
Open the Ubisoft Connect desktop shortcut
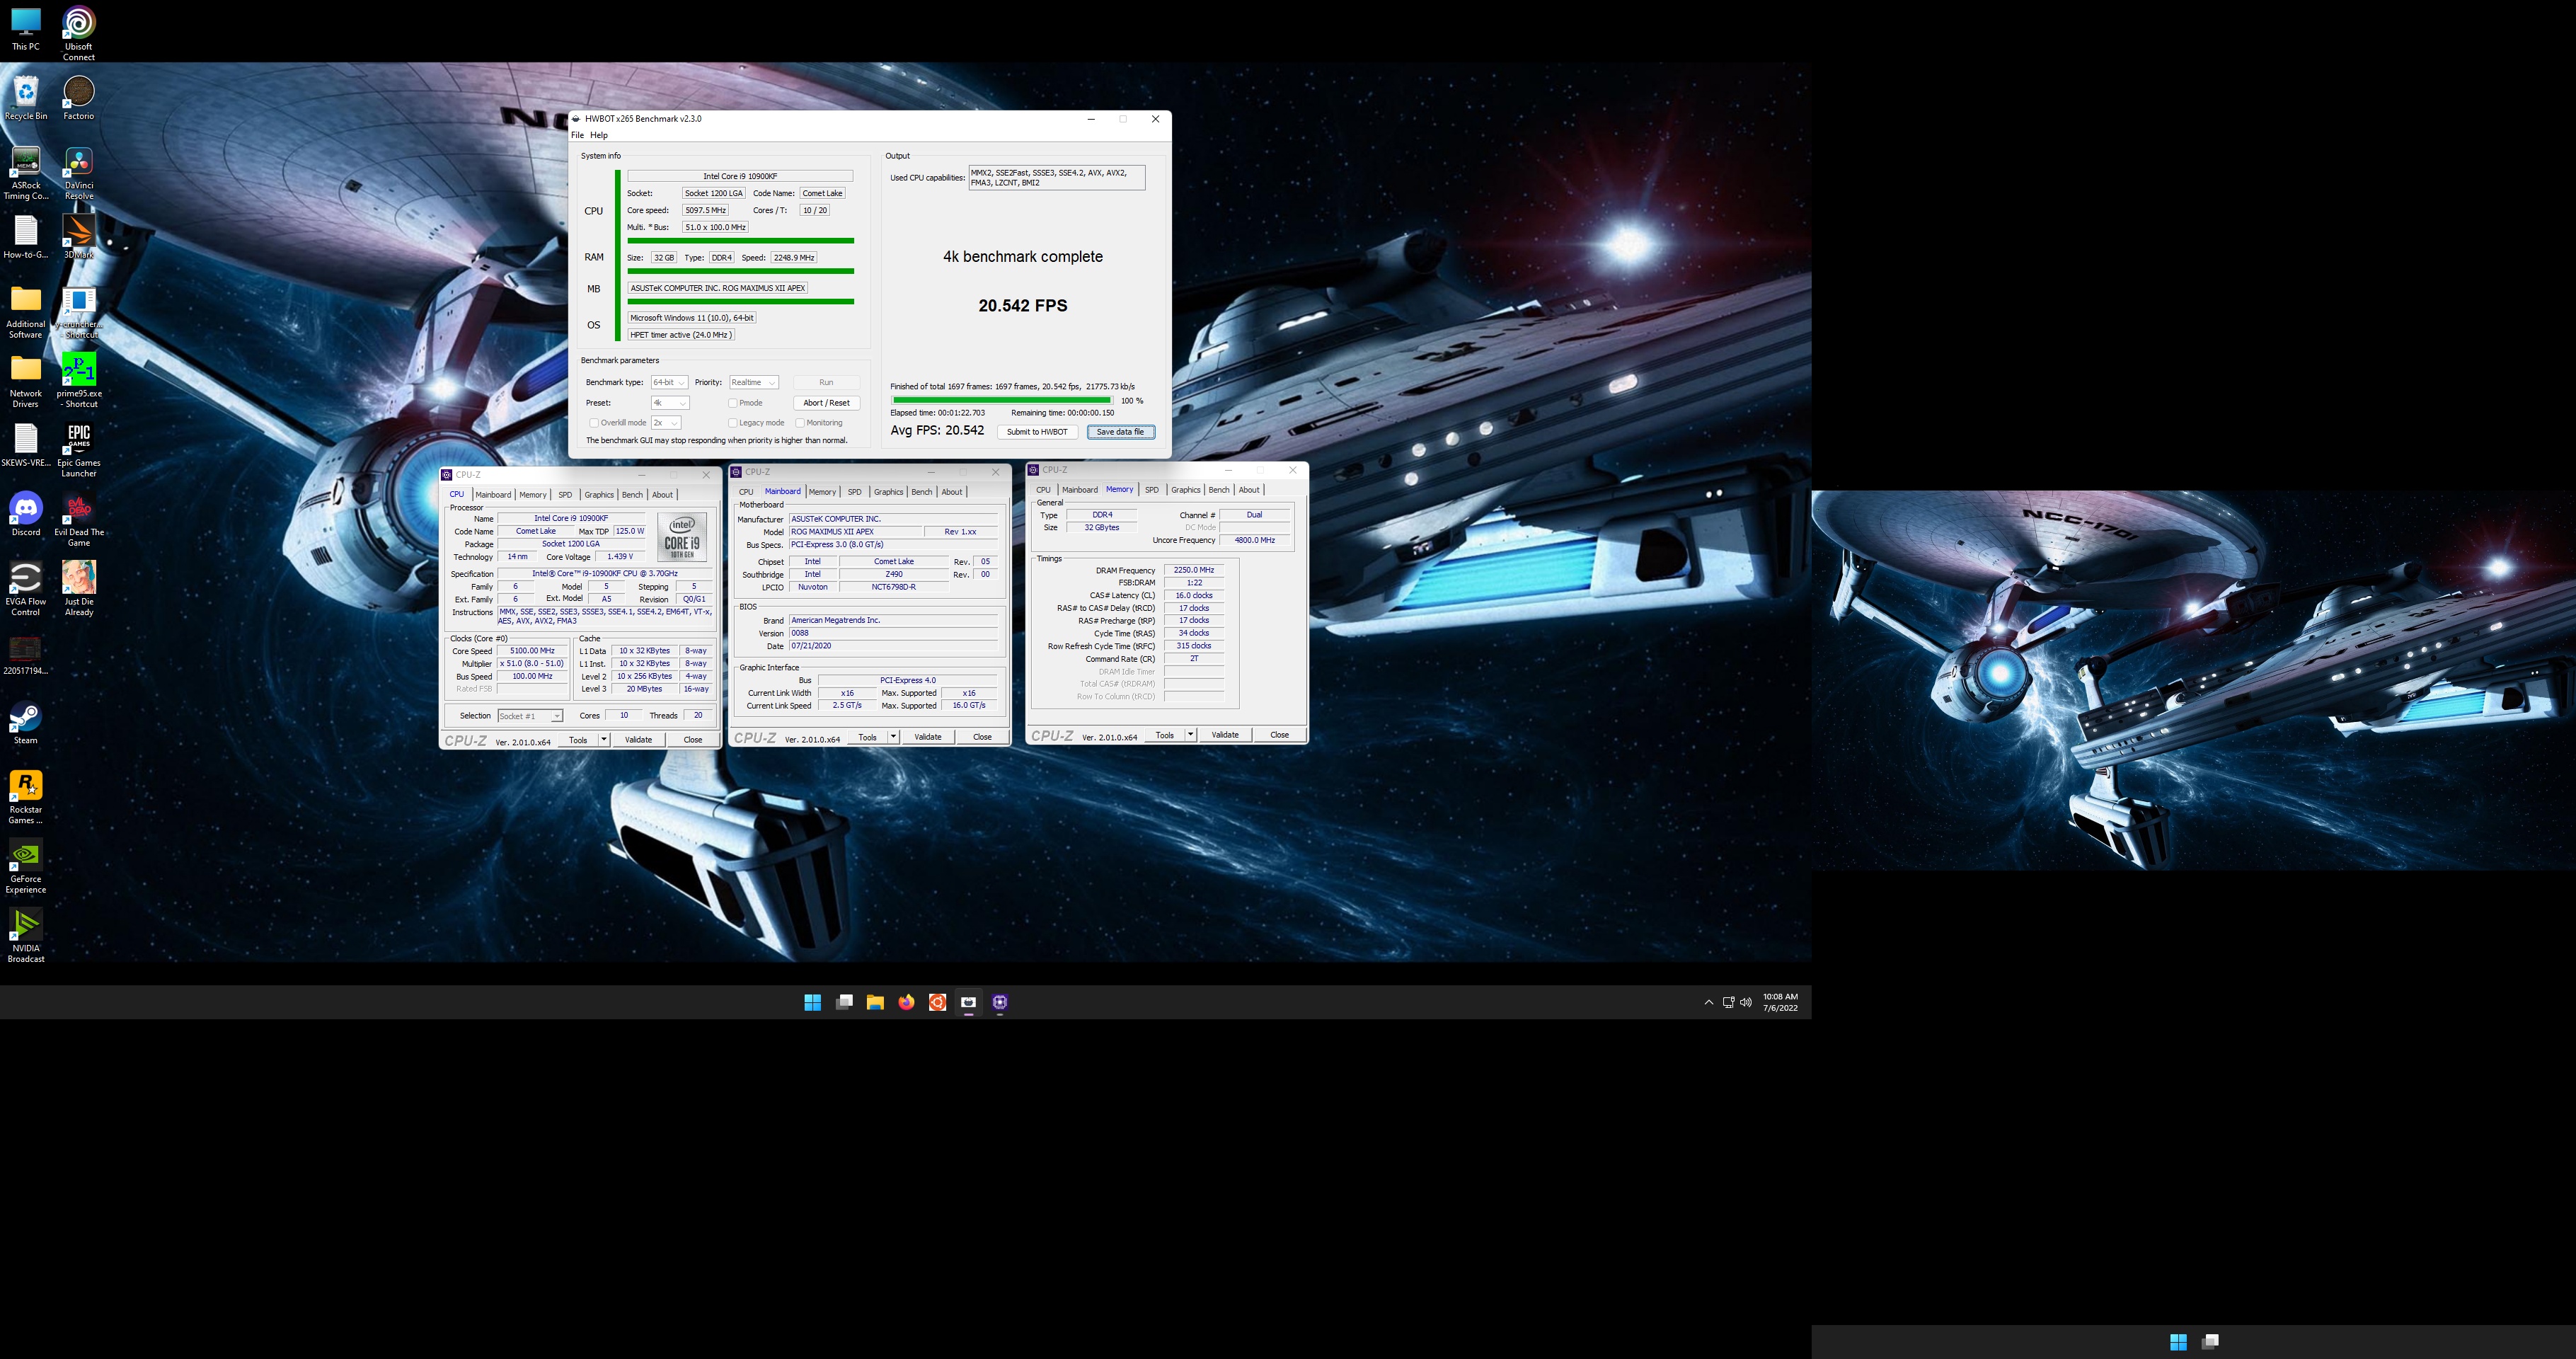pos(79,32)
